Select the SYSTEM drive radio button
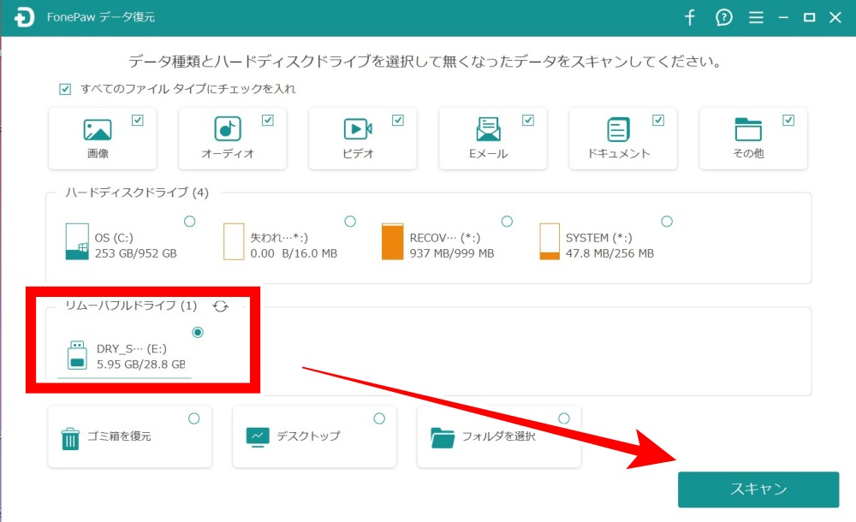856x522 pixels. click(x=667, y=221)
